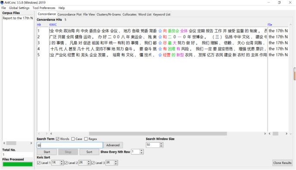Switch to the Collocates tab
The height and width of the screenshot is (170, 296).
click(129, 14)
